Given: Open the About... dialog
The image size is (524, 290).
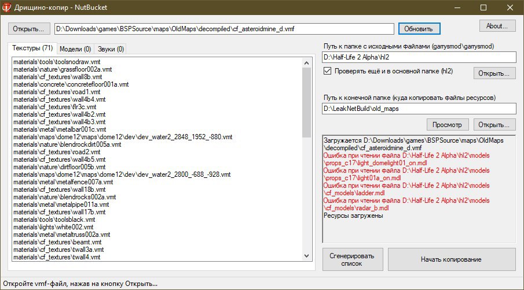Looking at the screenshot, I should coord(497,26).
